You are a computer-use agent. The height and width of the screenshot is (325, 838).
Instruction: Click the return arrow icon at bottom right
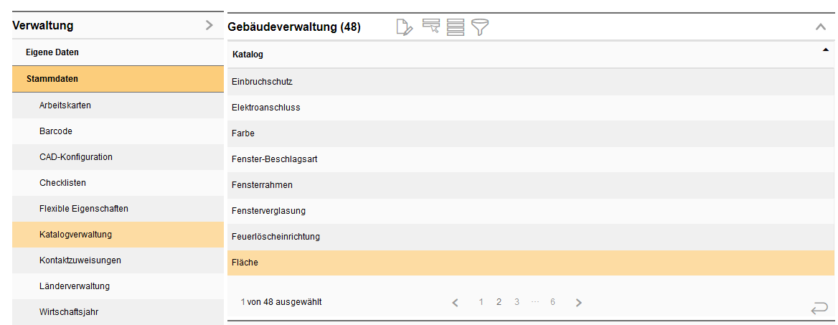[819, 308]
